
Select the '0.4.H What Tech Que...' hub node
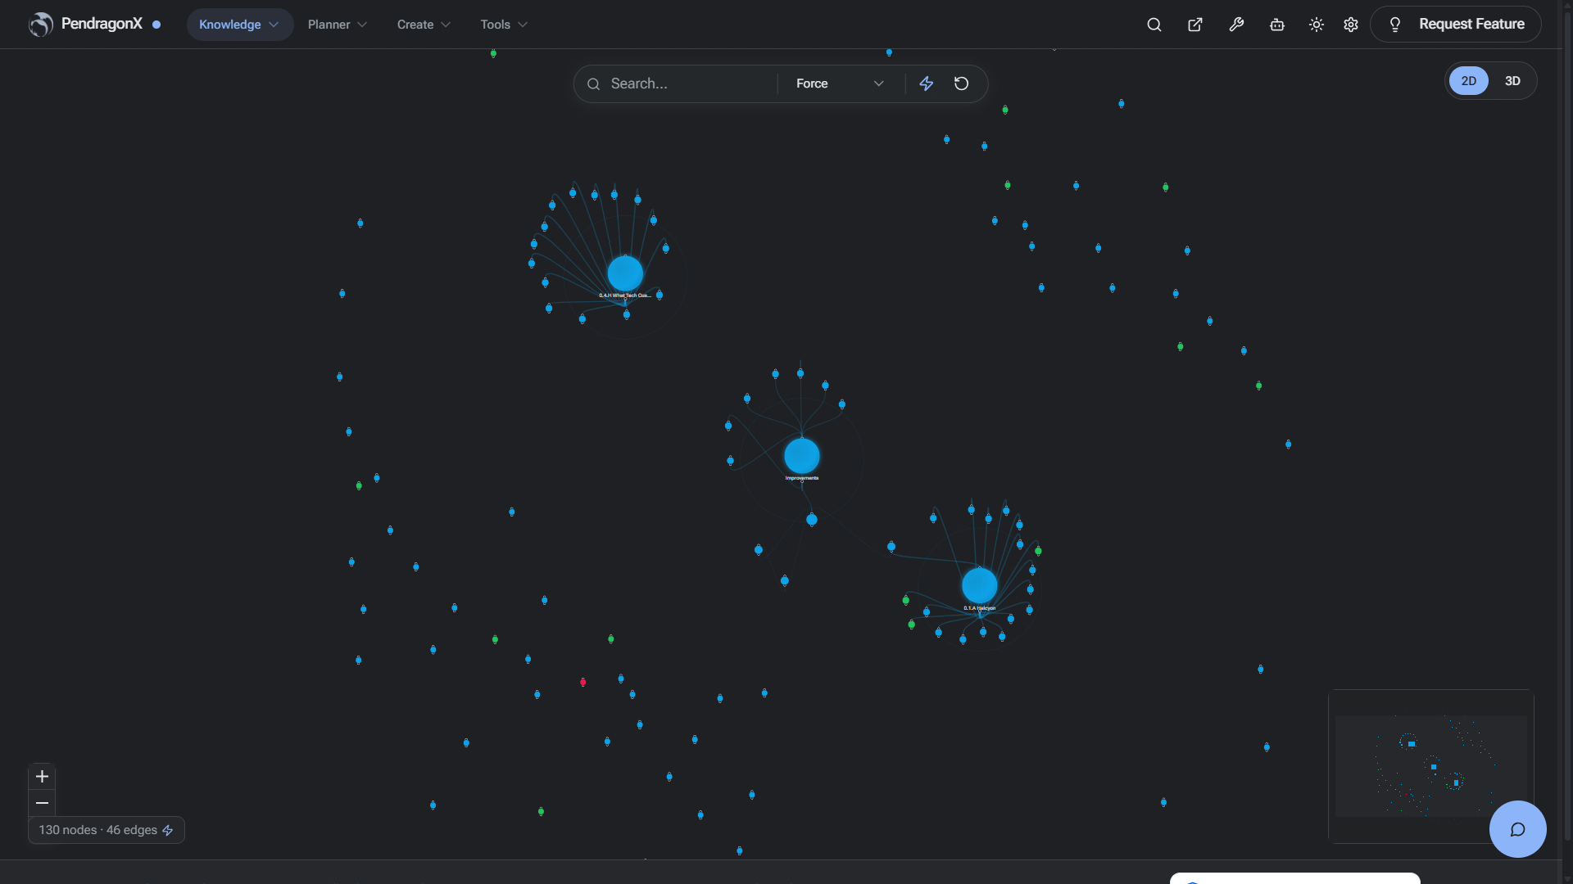coord(625,273)
